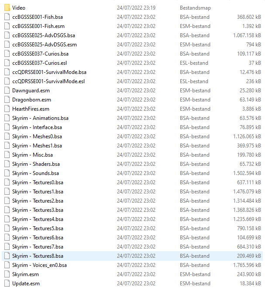Select file name ccBGSSSE025-AdvDSGS.esm
This screenshot has width=265, height=291.
[x=45, y=45]
